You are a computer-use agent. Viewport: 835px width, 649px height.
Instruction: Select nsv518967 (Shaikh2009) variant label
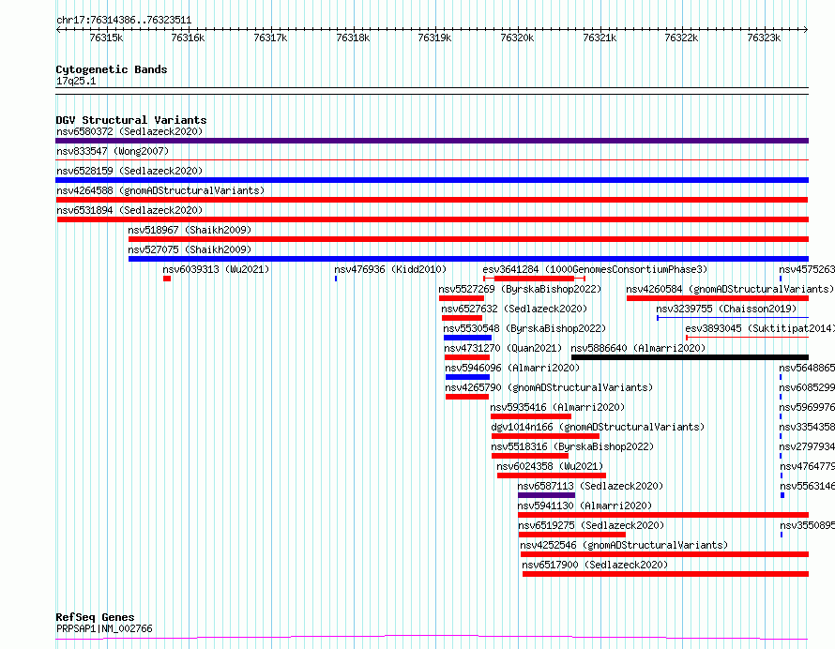(190, 230)
